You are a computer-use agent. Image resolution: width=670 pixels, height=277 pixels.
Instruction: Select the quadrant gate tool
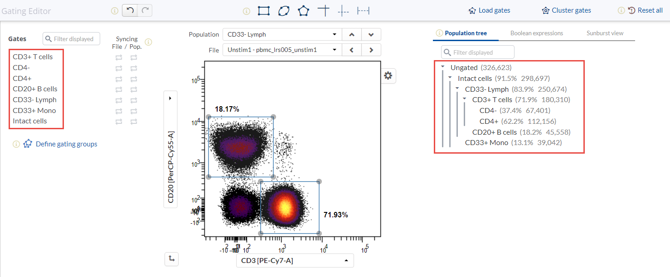click(x=323, y=11)
